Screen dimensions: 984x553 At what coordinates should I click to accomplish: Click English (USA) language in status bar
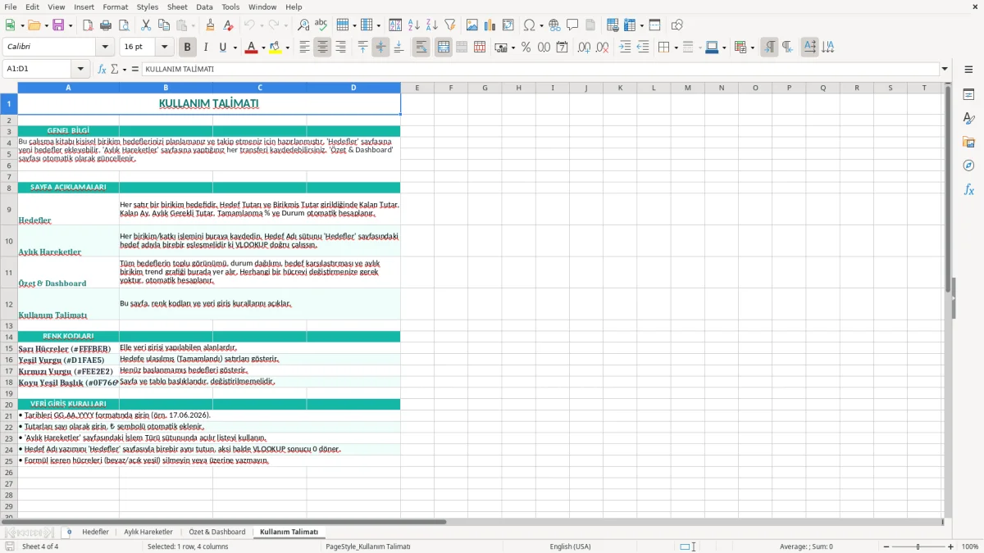point(570,546)
